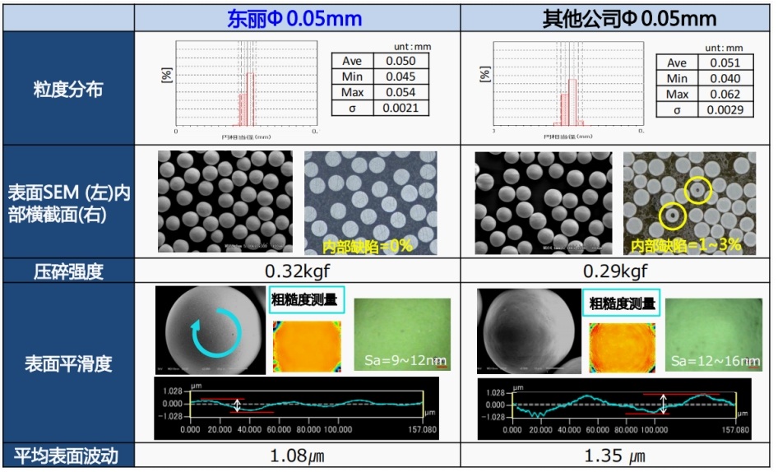This screenshot has height=472, width=778.
Task: Click the unt:mm label above Toray table
Action: coord(412,47)
